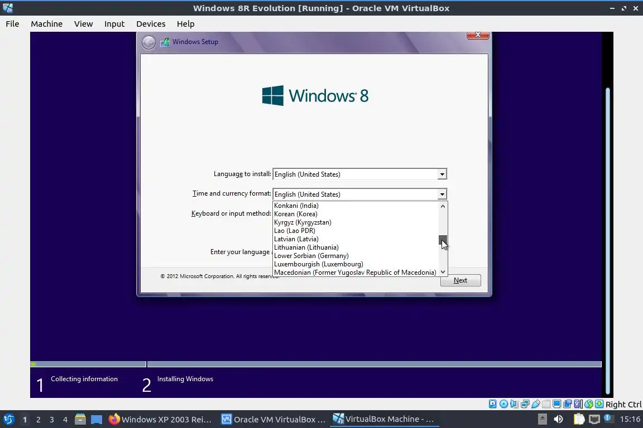This screenshot has width=643, height=428.
Task: Click the Windows Setup back arrow button
Action: 148,42
